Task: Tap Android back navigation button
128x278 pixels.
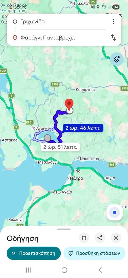Action: pos(100,270)
